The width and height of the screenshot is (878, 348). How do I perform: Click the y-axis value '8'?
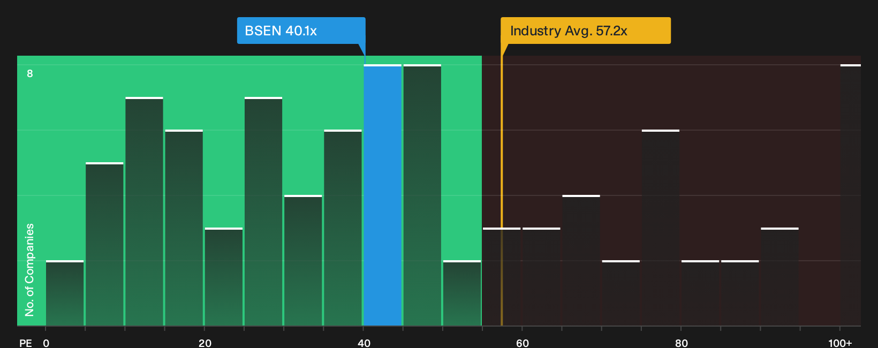coord(30,73)
